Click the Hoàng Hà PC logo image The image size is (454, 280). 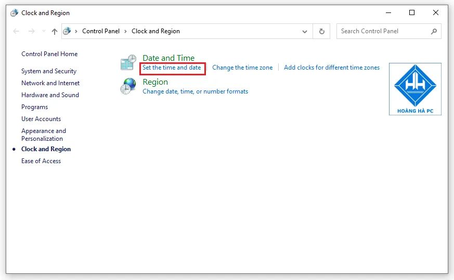coord(415,89)
